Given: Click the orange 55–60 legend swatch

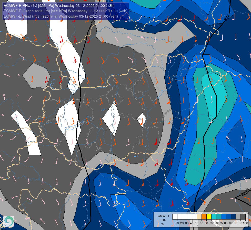Looking at the screenshot, I should coord(204,217).
